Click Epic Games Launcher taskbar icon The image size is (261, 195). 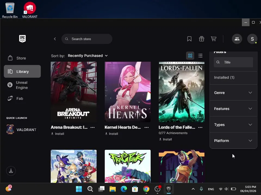coord(169,189)
